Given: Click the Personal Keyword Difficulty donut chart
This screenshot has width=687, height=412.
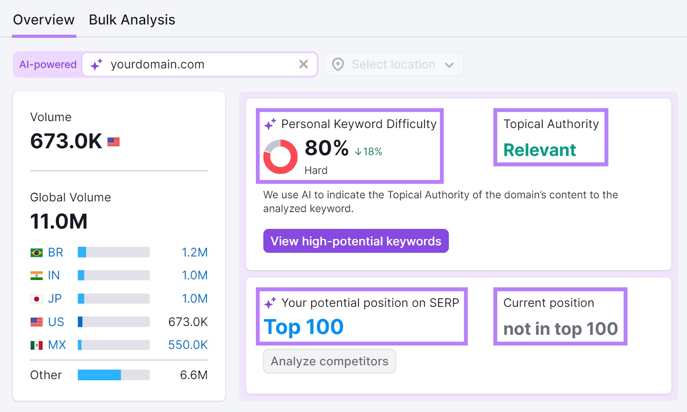Looking at the screenshot, I should [x=280, y=156].
